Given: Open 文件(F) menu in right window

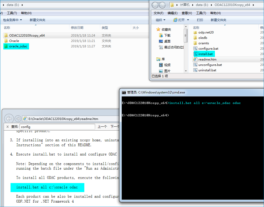Looking at the screenshot, I should (x=158, y=13).
